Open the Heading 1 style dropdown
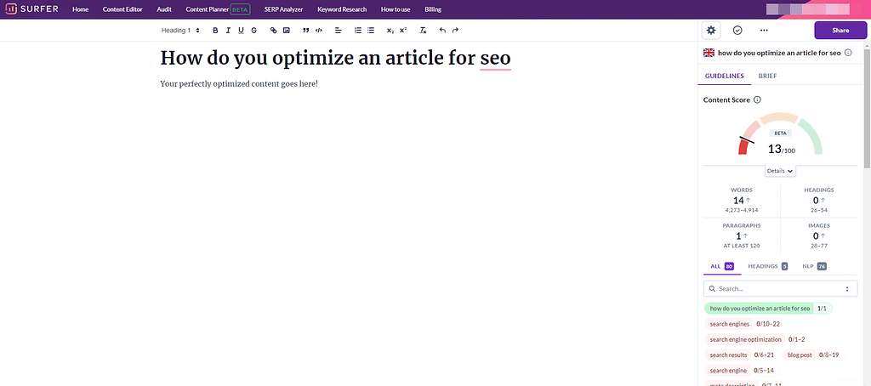The width and height of the screenshot is (871, 386). point(180,30)
